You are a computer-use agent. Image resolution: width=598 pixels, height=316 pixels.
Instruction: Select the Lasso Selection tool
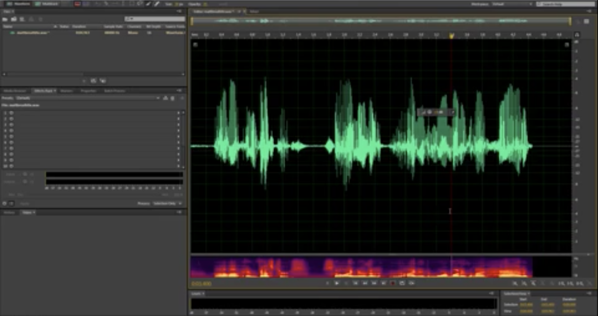[139, 4]
